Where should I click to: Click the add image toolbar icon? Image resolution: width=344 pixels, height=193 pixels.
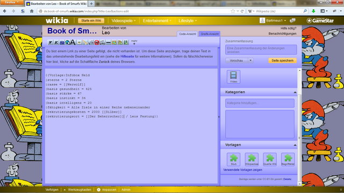114,42
